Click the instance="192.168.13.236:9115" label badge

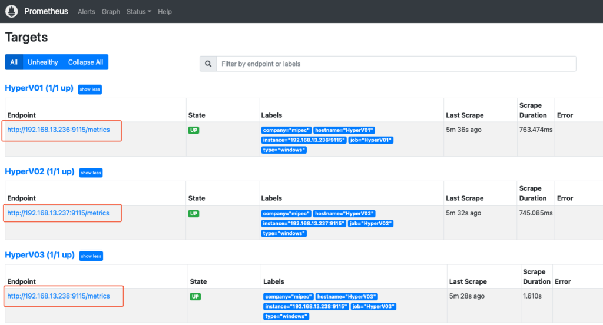click(304, 140)
